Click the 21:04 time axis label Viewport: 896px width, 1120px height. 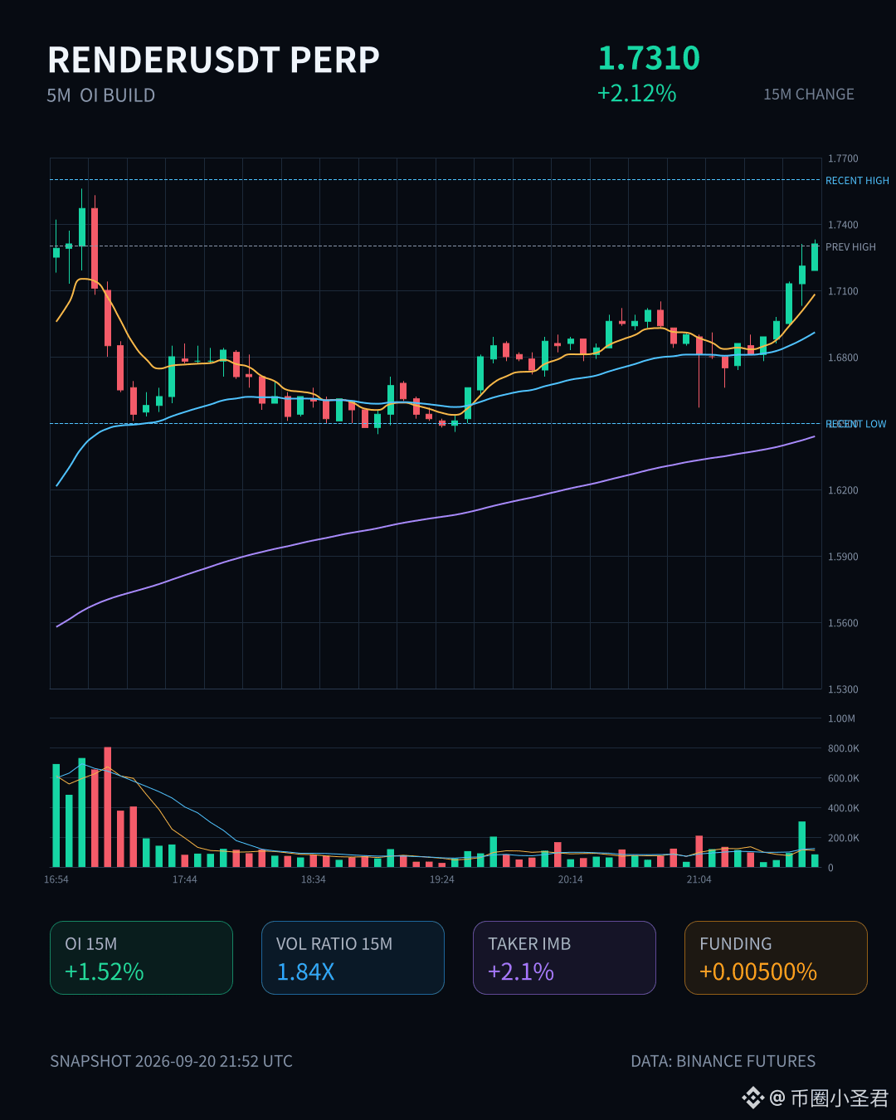pos(699,879)
